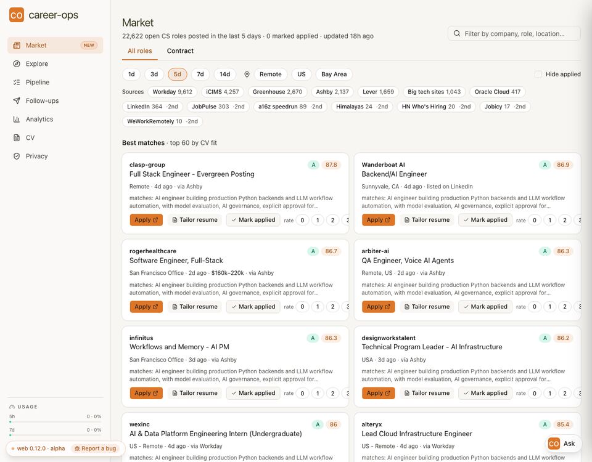Select the 1d time range filter

131,75
